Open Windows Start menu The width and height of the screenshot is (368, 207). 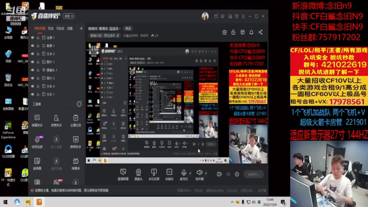[x=5, y=202]
